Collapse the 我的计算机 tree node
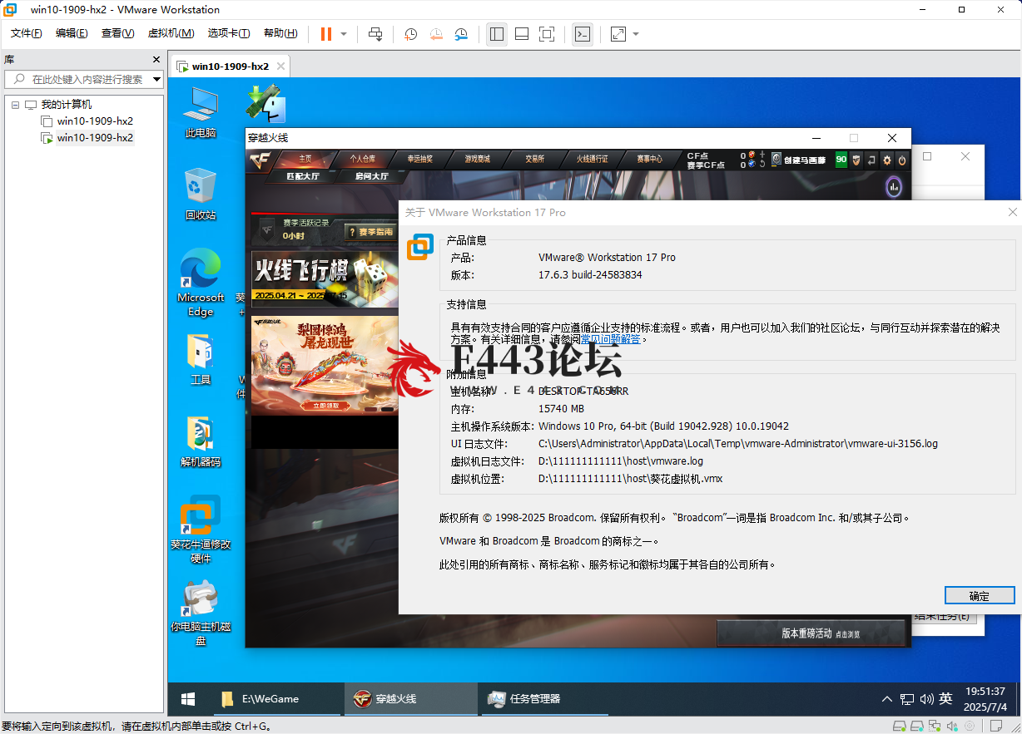1022x734 pixels. click(15, 105)
